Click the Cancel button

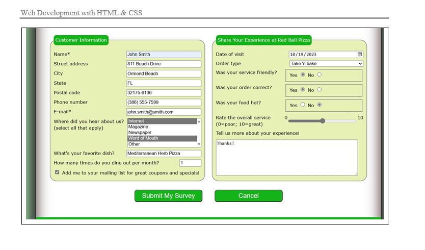[249, 196]
